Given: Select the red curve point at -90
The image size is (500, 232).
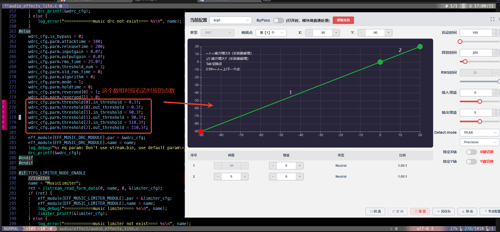Looking at the screenshot, I should 201,131.
